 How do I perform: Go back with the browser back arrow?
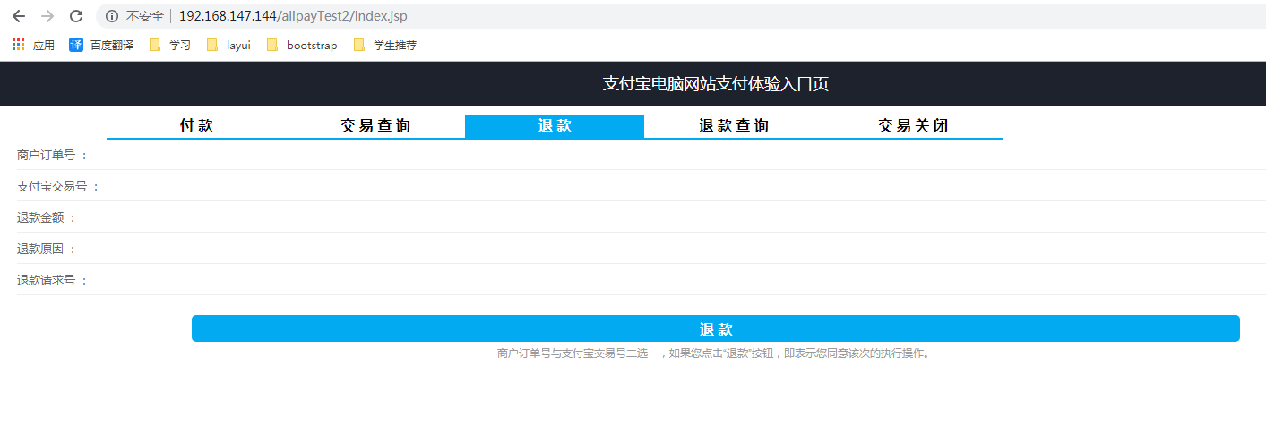pyautogui.click(x=19, y=16)
